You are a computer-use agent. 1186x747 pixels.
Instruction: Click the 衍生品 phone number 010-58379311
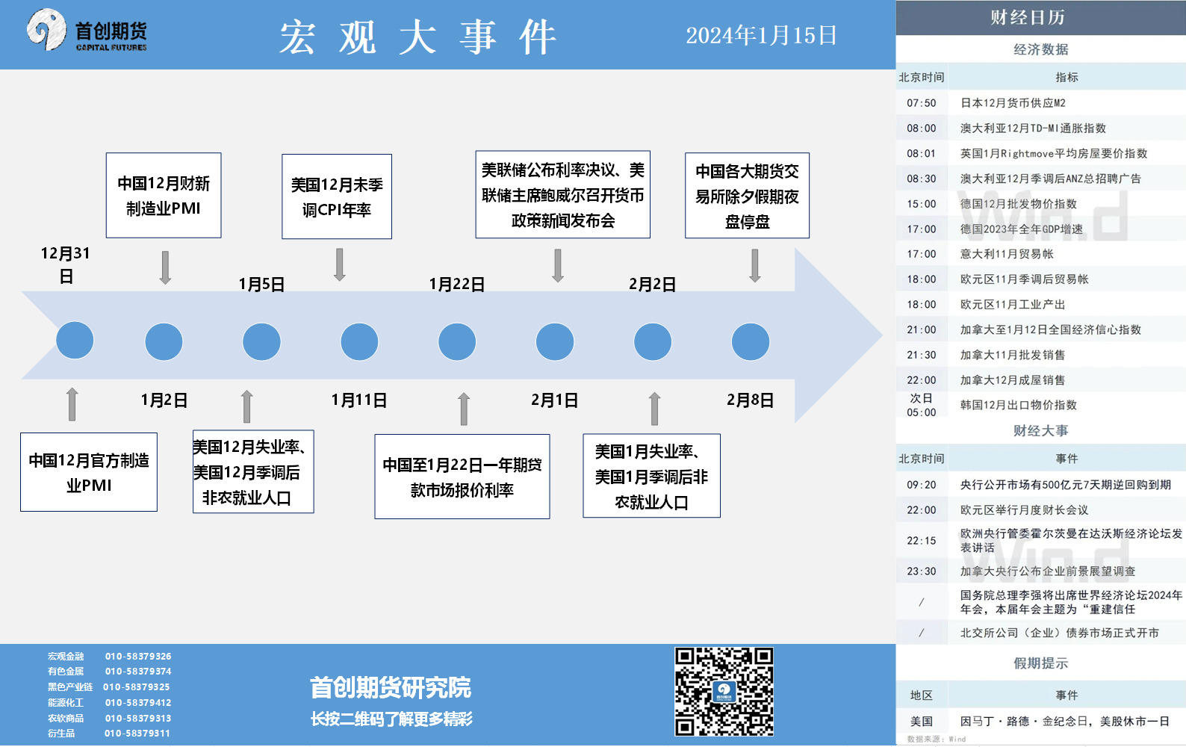coord(137,734)
